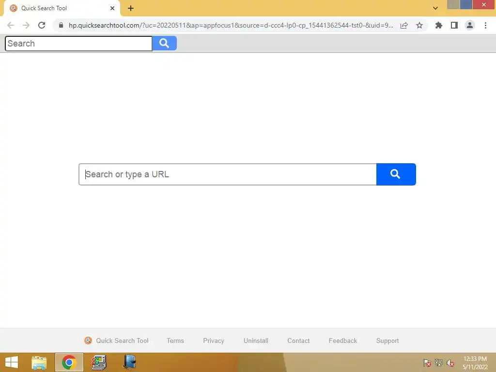Open the computer management taskbar icon

pos(99,362)
